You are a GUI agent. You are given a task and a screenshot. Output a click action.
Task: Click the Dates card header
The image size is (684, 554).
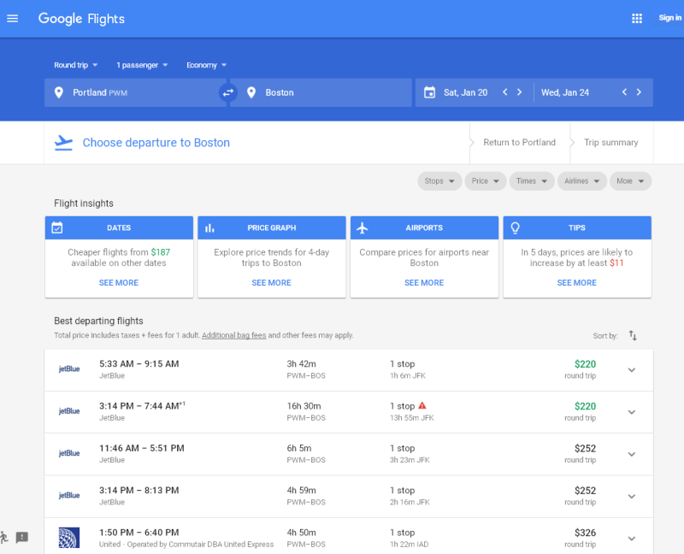coord(119,227)
